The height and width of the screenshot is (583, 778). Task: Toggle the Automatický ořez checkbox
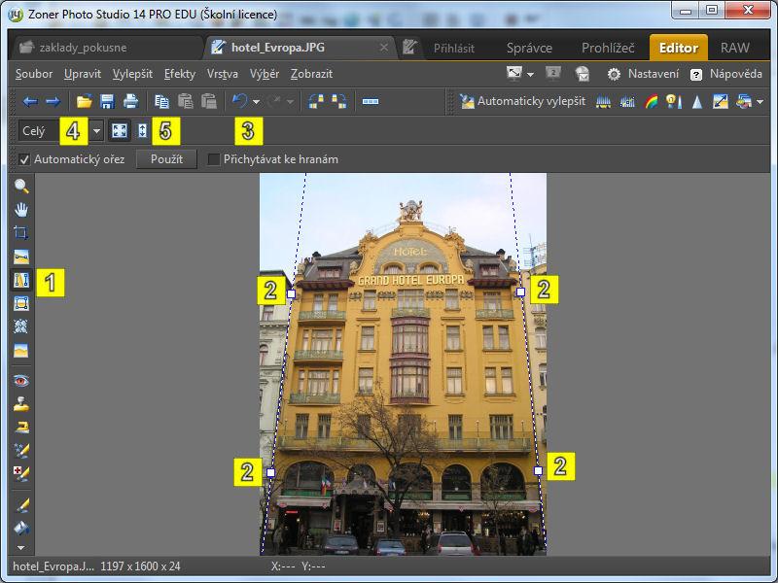[23, 159]
